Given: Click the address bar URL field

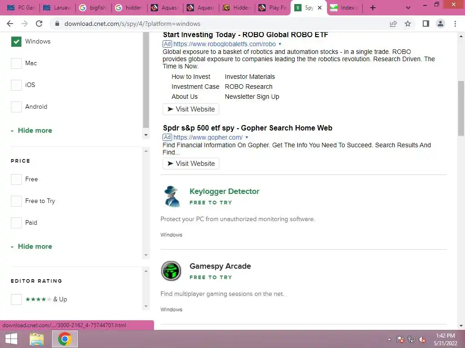Looking at the screenshot, I should [x=219, y=24].
